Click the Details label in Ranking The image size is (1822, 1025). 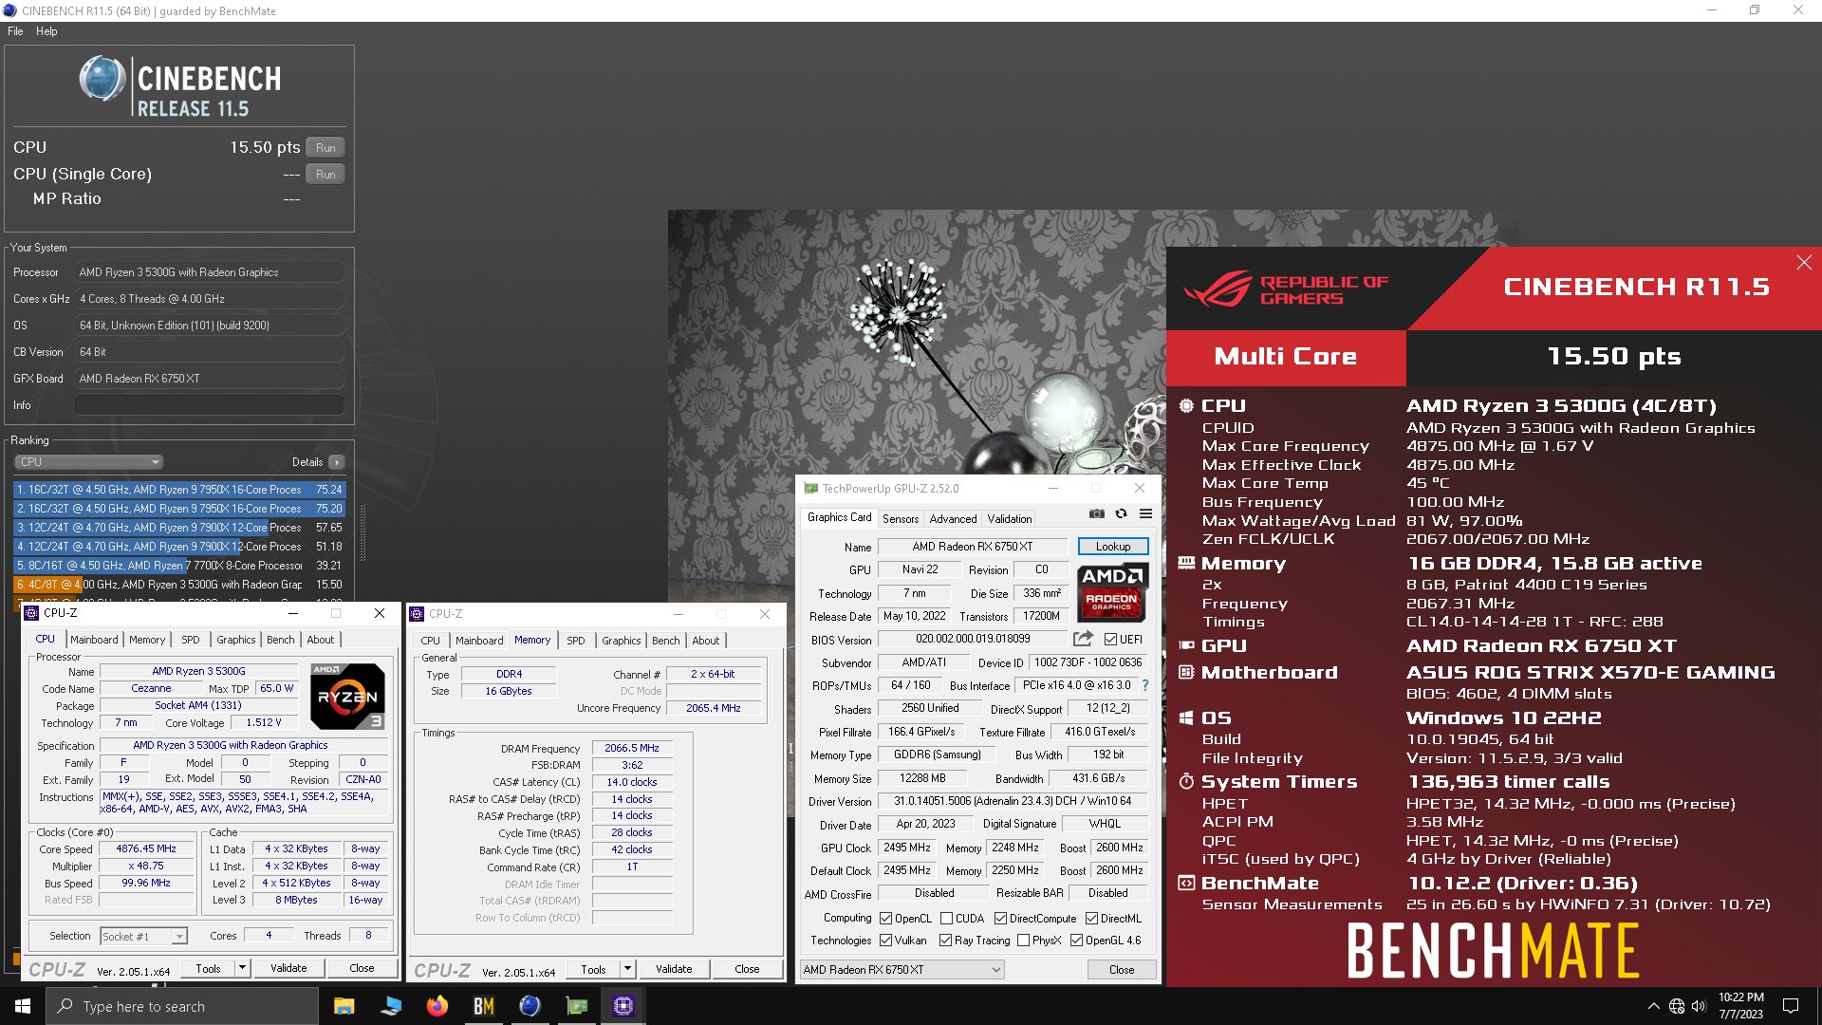pos(307,462)
